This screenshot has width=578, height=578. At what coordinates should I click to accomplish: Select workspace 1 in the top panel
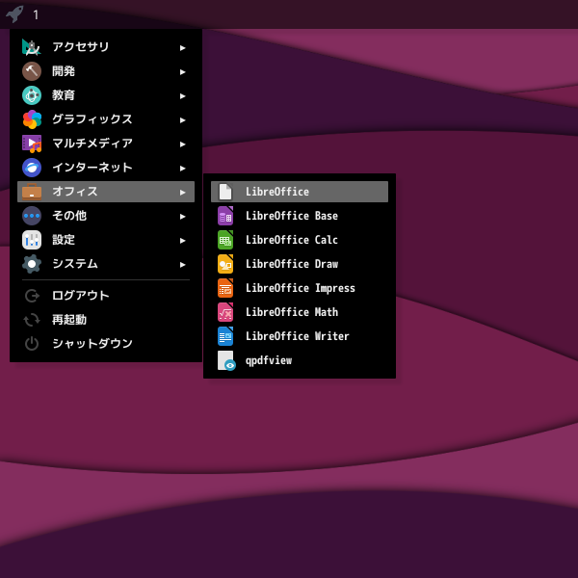click(x=36, y=14)
